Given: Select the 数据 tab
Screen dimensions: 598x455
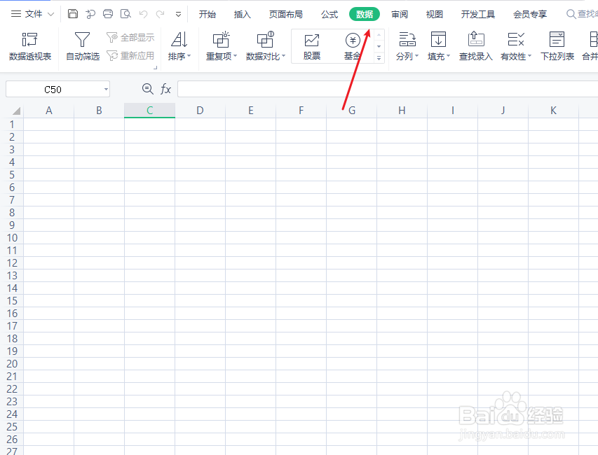Looking at the screenshot, I should (x=365, y=15).
